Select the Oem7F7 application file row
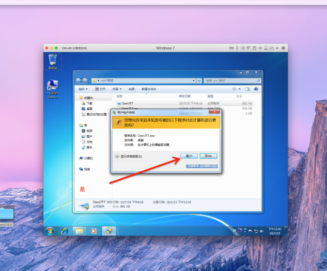The width and height of the screenshot is (327, 271). [184, 103]
